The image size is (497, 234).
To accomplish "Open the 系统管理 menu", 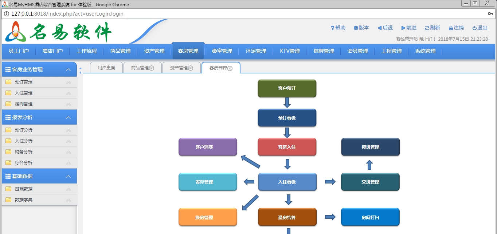I will tap(425, 51).
